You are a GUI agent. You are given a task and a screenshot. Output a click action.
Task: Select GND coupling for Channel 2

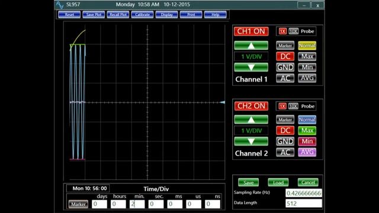tap(285, 141)
